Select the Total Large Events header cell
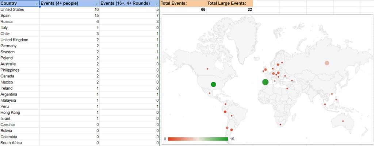 (229, 3)
